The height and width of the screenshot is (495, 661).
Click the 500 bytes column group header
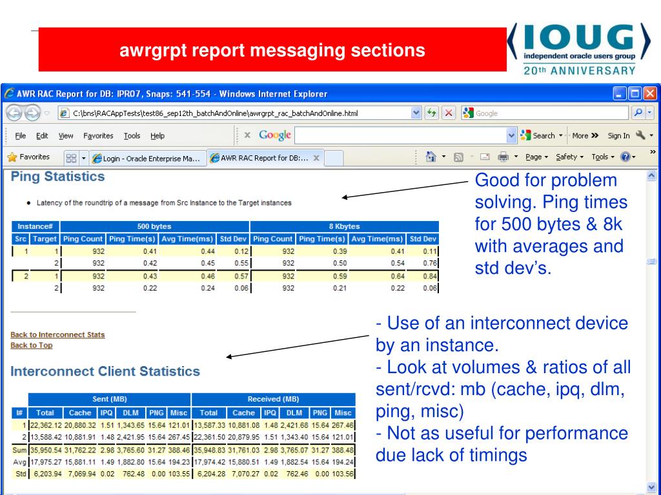(154, 226)
